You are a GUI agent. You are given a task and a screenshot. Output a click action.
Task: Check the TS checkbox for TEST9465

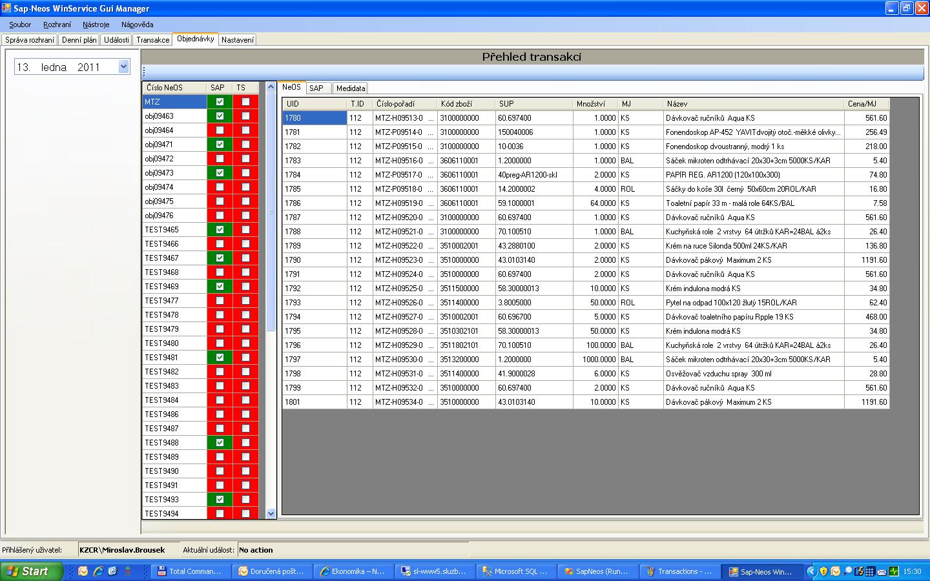[x=245, y=230]
